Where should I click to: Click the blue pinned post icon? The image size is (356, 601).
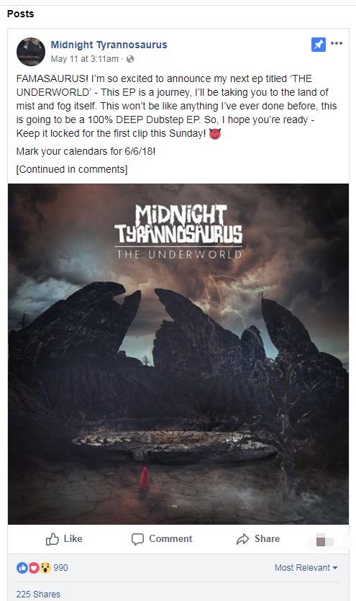tap(319, 45)
